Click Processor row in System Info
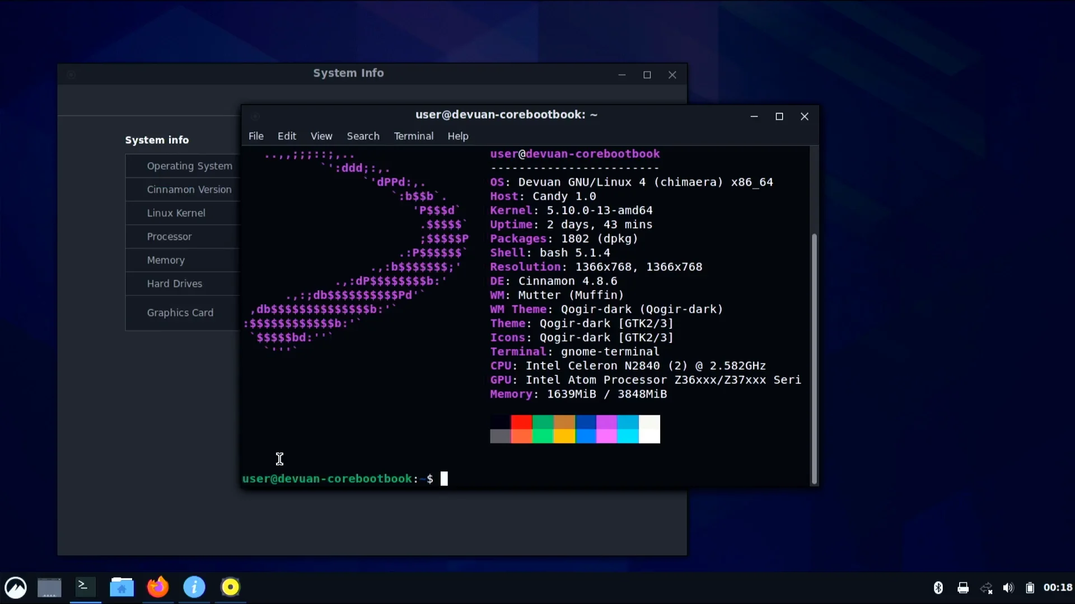Image resolution: width=1075 pixels, height=604 pixels. tap(183, 237)
